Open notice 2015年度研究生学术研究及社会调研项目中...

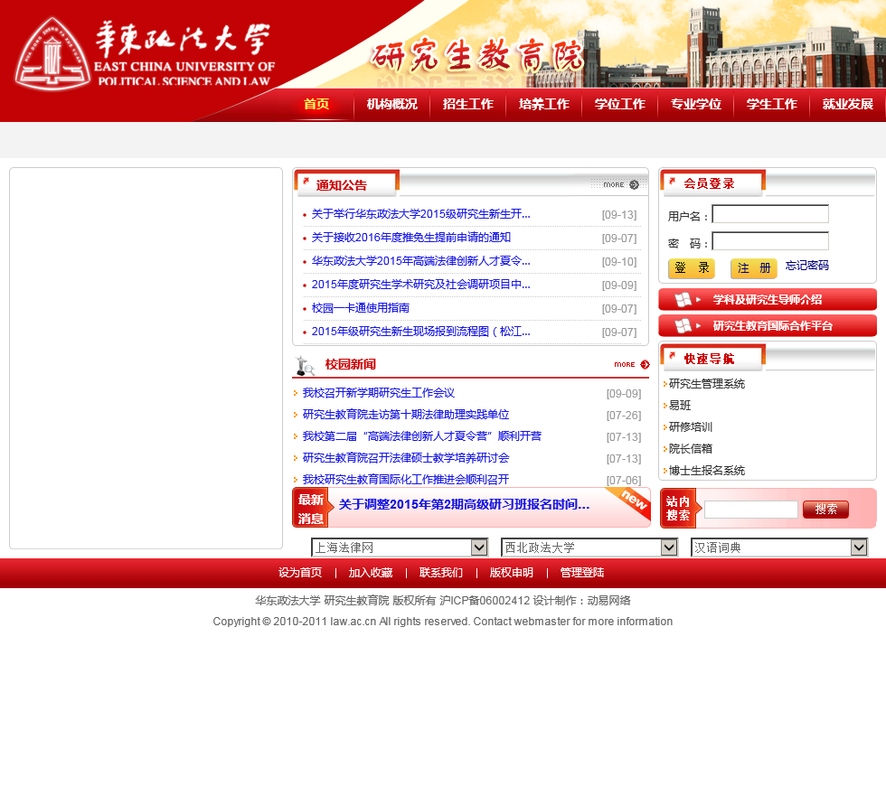pos(421,285)
